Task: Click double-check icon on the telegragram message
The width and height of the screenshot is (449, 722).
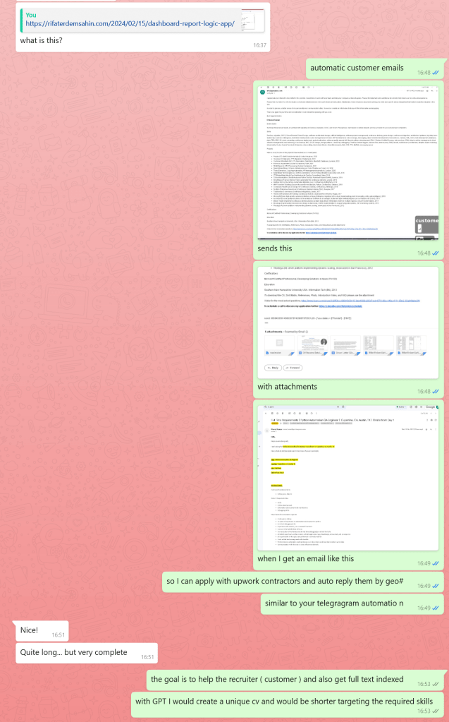Action: point(435,608)
